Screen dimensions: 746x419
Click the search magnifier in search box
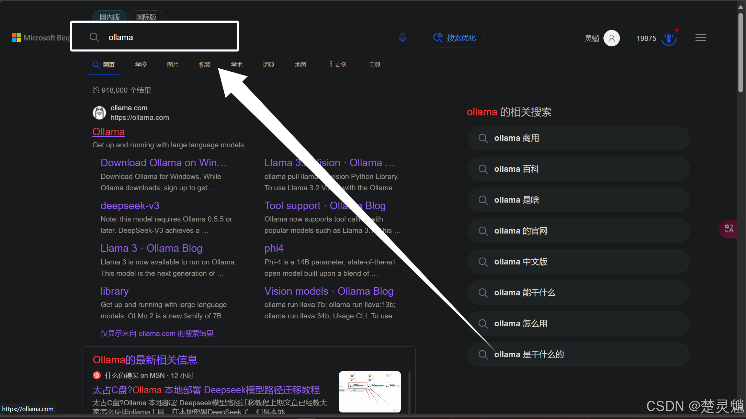[x=94, y=37]
